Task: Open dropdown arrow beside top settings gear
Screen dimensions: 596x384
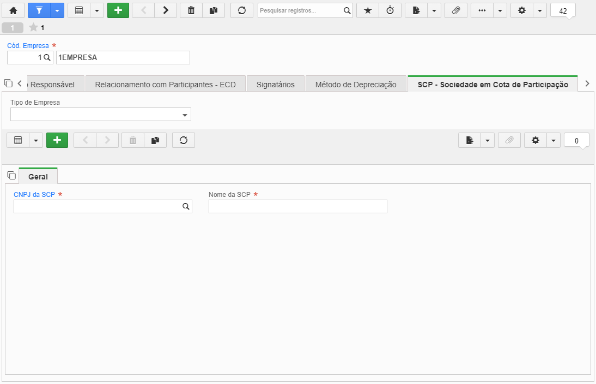Action: tap(540, 11)
